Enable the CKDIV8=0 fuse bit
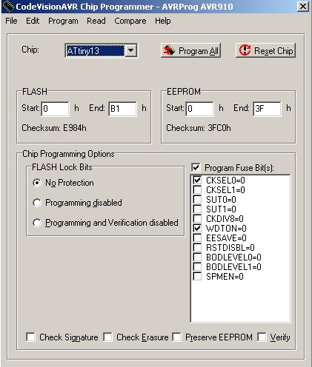312x367 pixels. click(x=197, y=218)
